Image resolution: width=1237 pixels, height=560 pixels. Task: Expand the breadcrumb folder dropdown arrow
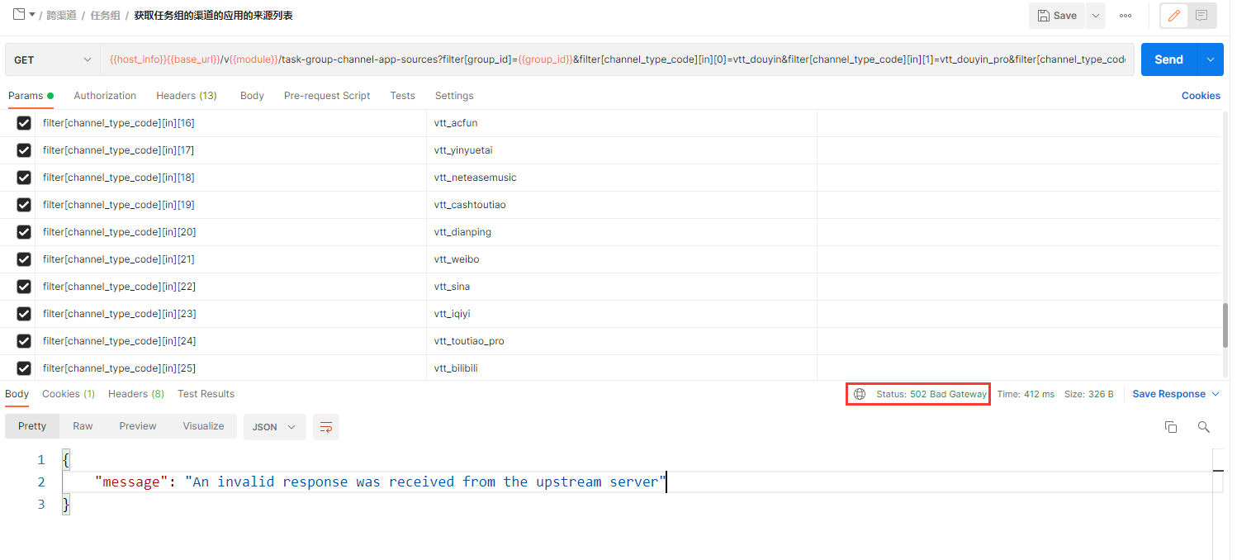tap(32, 15)
